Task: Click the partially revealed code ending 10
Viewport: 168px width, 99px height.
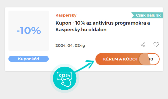Action: [x=151, y=59]
